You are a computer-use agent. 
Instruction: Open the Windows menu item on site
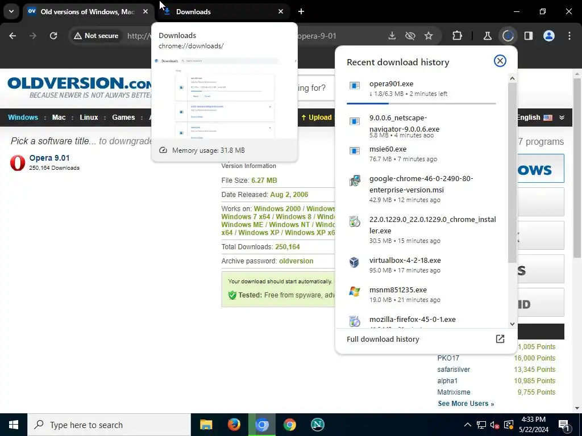tap(23, 118)
